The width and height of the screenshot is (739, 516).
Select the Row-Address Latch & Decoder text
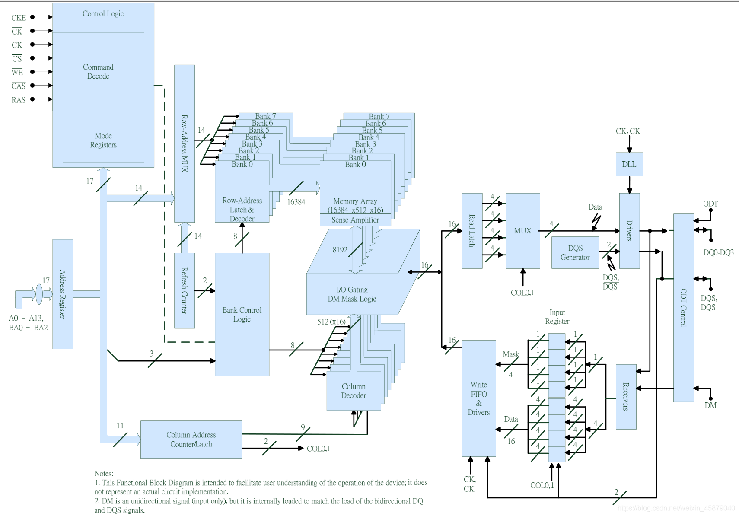coord(242,210)
